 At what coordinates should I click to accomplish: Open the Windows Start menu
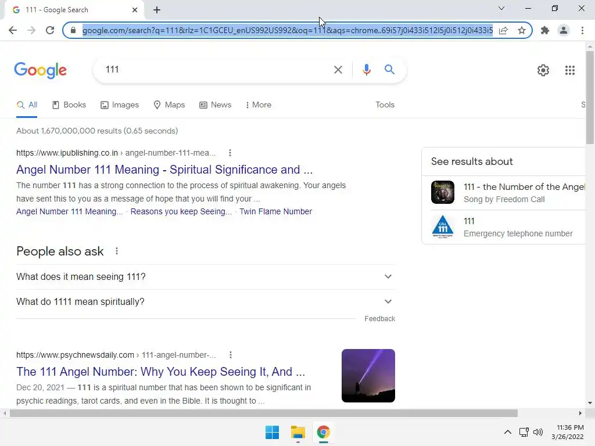coord(272,432)
